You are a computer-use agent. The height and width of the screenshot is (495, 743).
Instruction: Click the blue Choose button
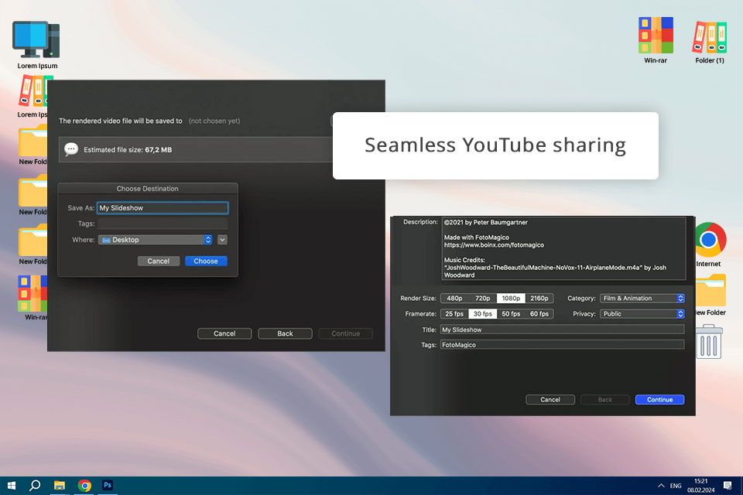click(206, 261)
